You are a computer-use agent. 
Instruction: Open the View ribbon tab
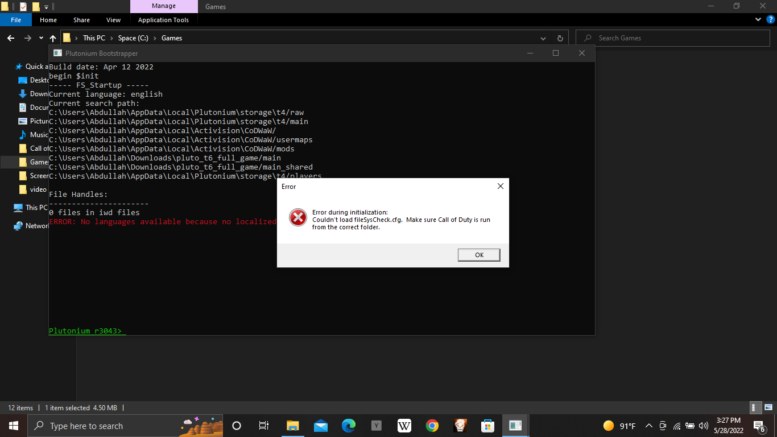pos(114,20)
